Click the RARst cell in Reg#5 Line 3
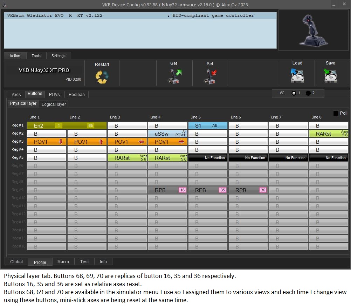The width and height of the screenshot is (351, 306). tap(127, 158)
